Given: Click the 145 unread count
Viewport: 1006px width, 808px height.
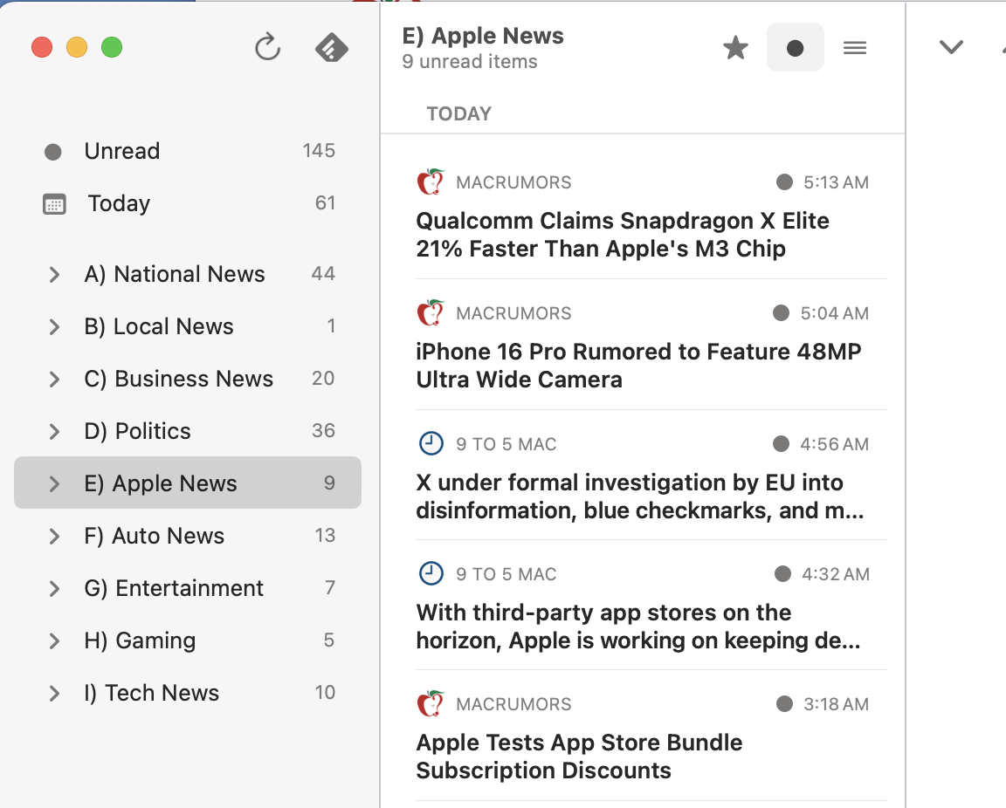Looking at the screenshot, I should click(319, 151).
